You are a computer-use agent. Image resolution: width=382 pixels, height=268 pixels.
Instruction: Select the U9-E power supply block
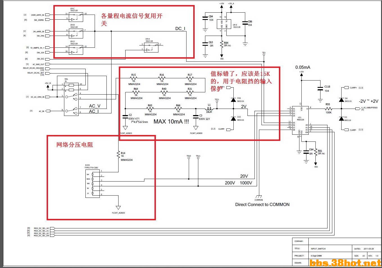[224, 24]
